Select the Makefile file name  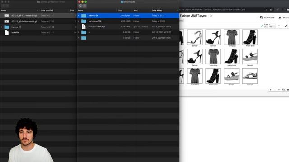coord(15,33)
